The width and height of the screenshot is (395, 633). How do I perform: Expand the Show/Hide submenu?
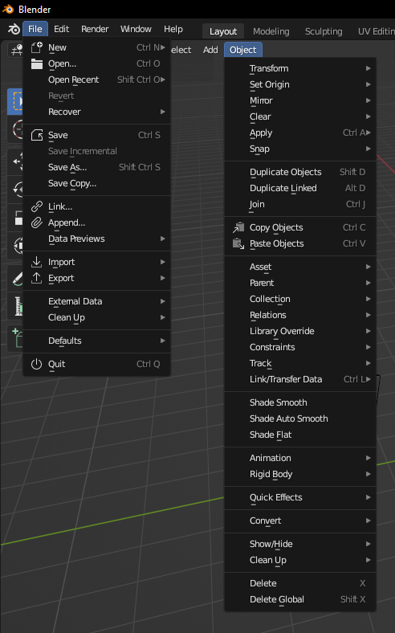300,544
